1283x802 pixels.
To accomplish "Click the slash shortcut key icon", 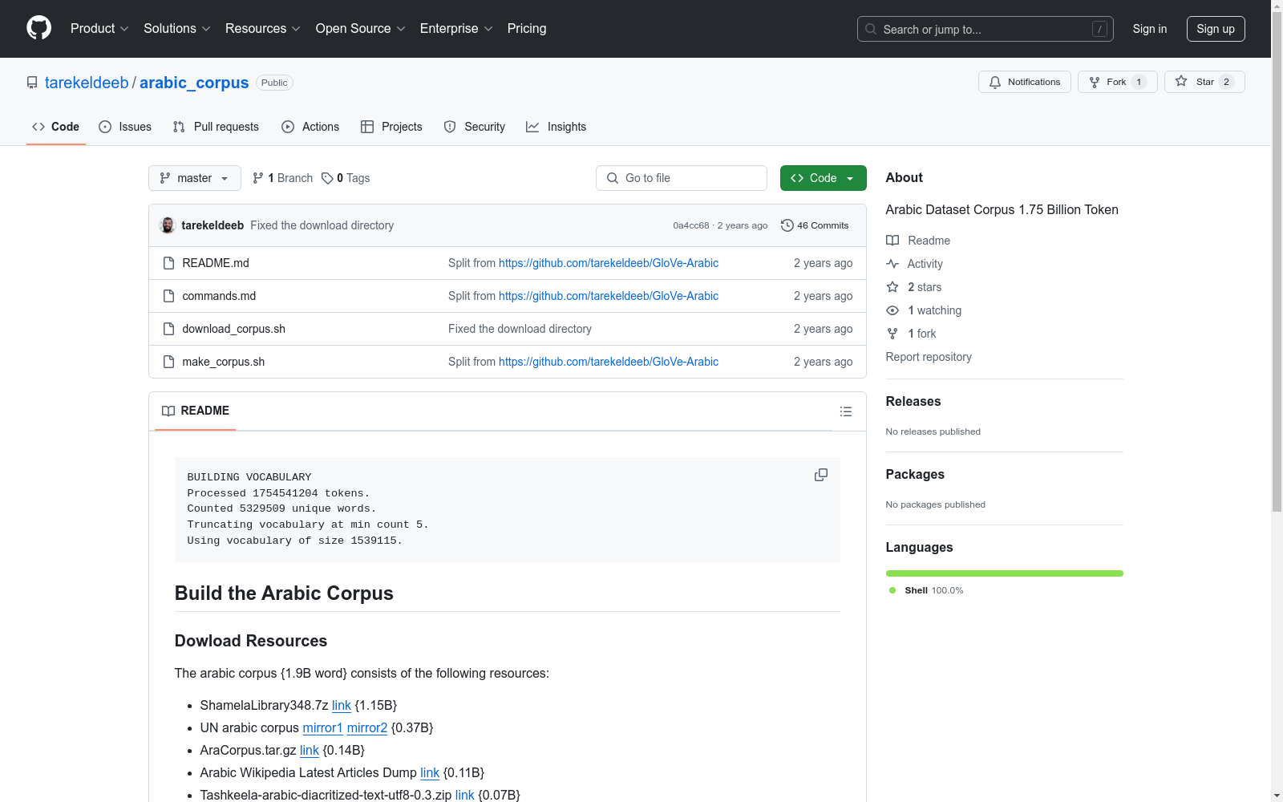I will pos(1099,29).
